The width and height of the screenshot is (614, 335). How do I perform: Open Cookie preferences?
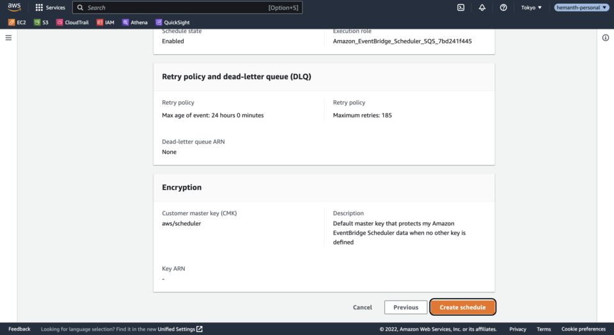tap(583, 329)
